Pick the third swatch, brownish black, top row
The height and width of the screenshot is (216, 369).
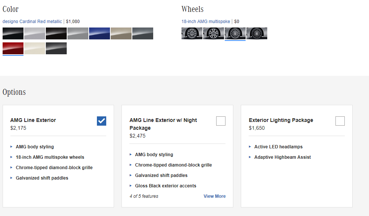pyautogui.click(x=56, y=33)
